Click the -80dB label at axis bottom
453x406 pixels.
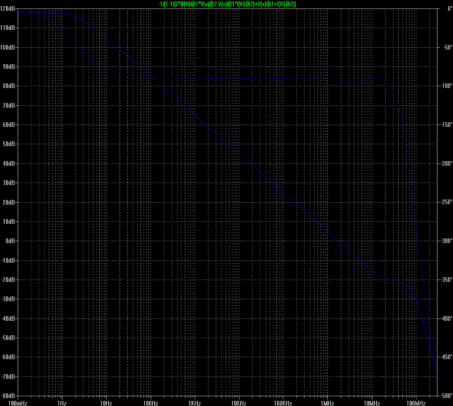click(x=8, y=396)
